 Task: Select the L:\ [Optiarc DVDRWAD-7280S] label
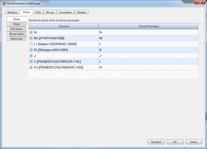point(55,44)
